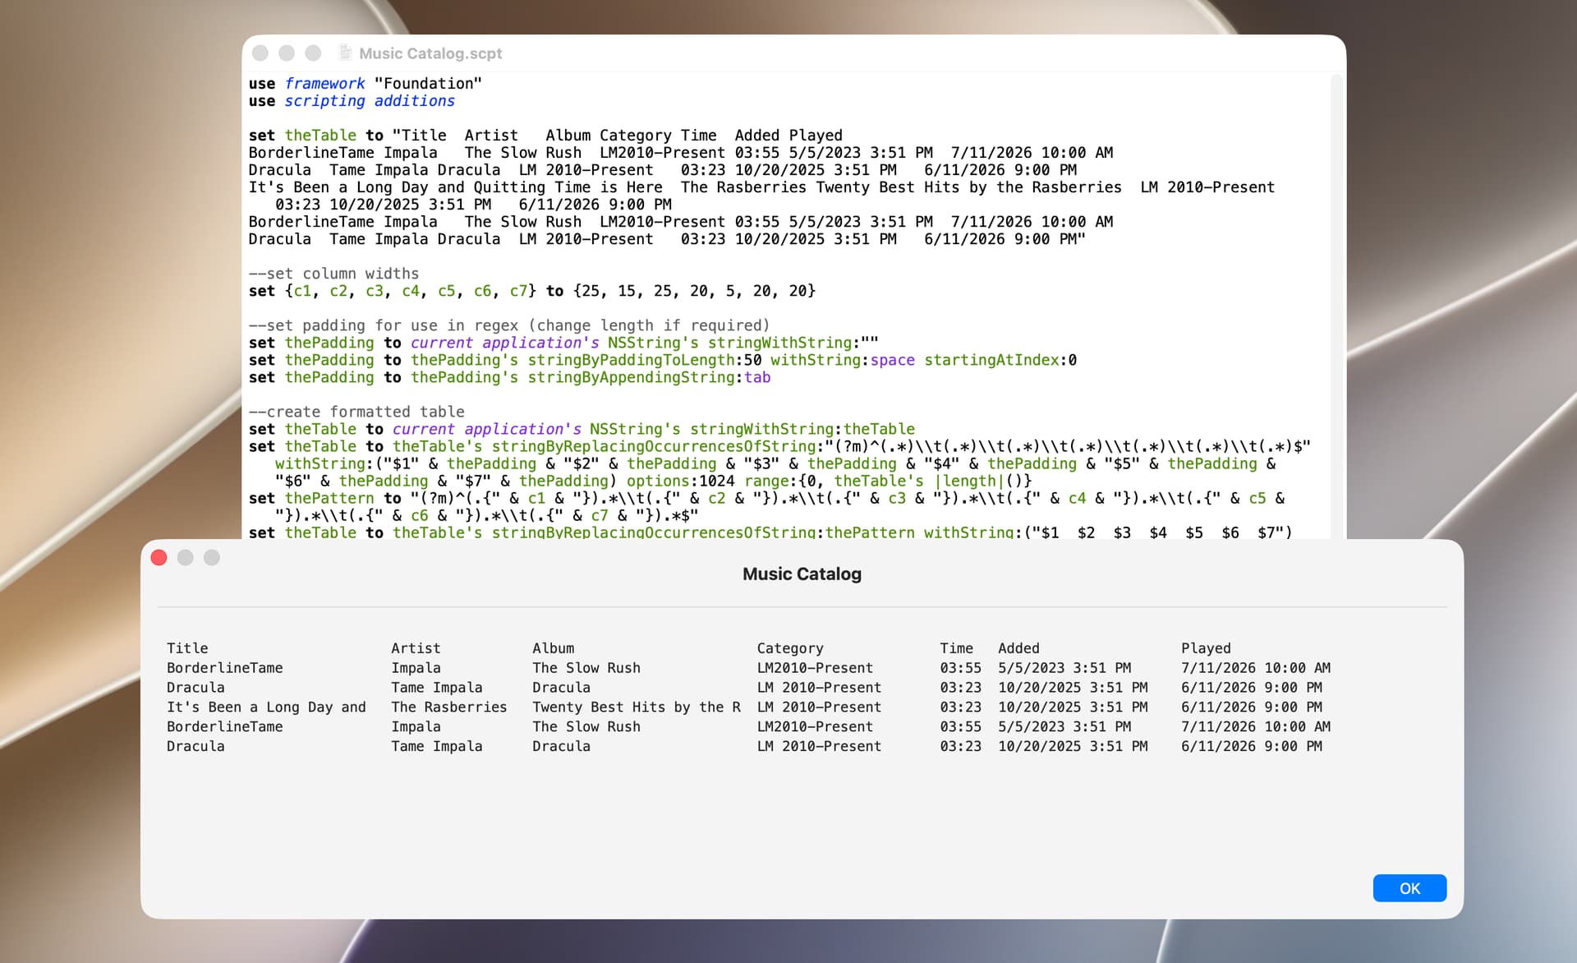Click the Music Catalog.scpt window title text
The image size is (1577, 963).
pyautogui.click(x=430, y=53)
